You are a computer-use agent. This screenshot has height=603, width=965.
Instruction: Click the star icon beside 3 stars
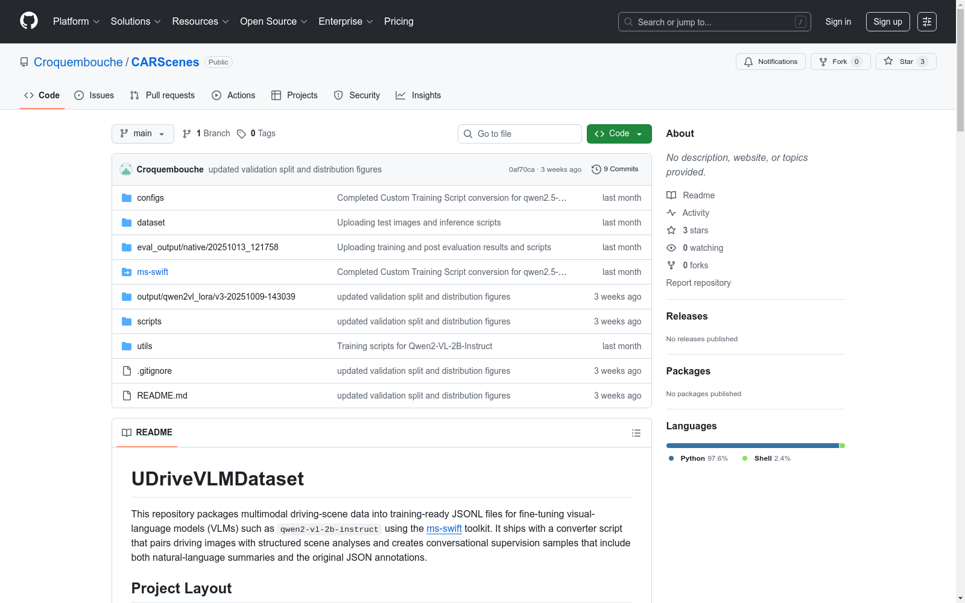671,230
